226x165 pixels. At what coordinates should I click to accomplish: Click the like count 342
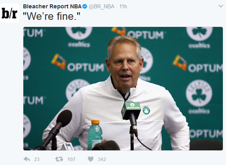(102, 159)
